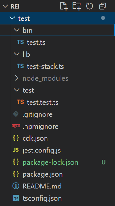
Task: Select the .npmignore file name
Action: (x=40, y=127)
